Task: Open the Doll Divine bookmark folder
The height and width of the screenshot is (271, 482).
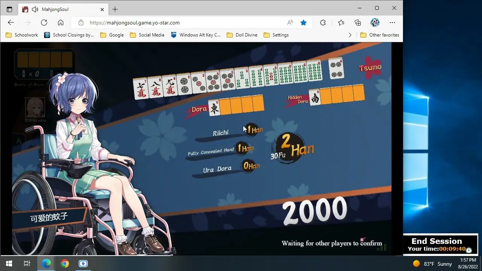Action: point(242,35)
